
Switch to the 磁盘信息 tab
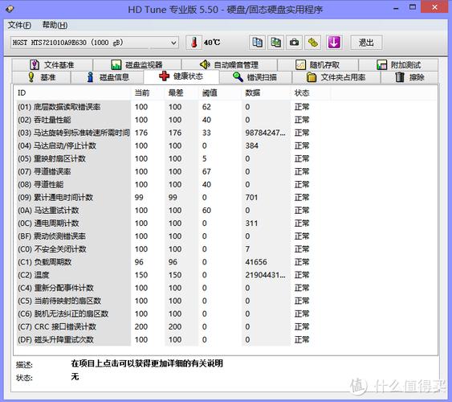pos(107,77)
